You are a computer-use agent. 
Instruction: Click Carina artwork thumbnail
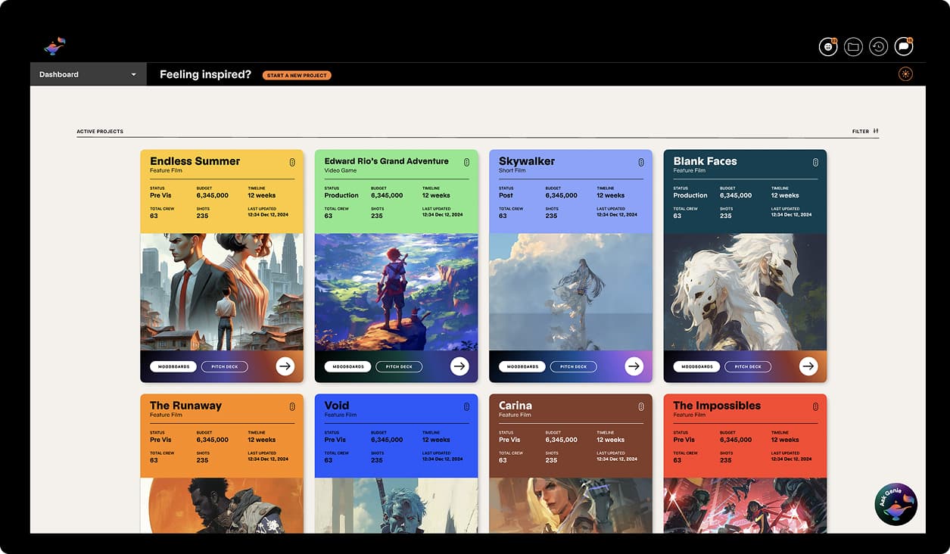pos(571,506)
